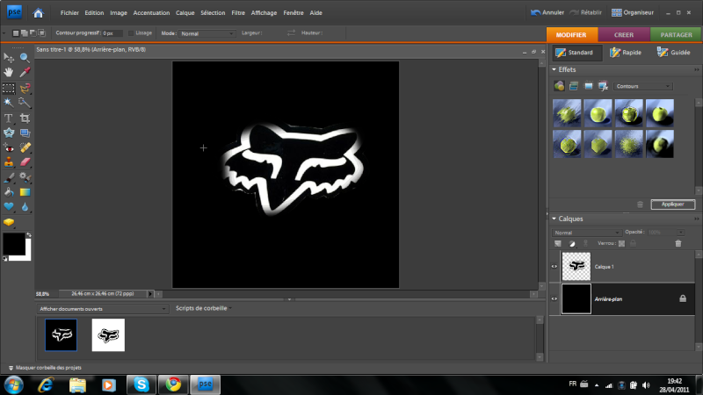Select the Blur water drop tool

click(25, 206)
